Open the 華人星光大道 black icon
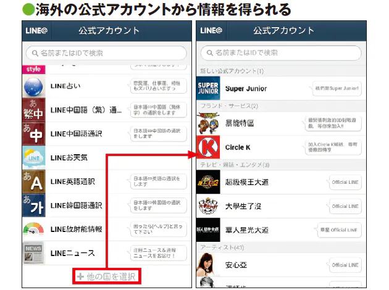 [208, 230]
